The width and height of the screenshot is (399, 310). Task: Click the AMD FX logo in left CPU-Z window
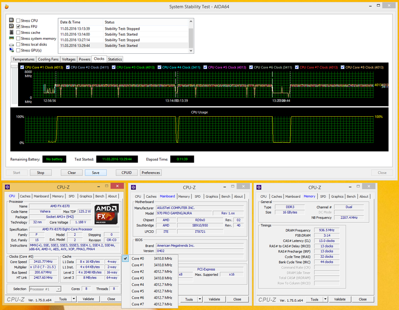pos(106,215)
